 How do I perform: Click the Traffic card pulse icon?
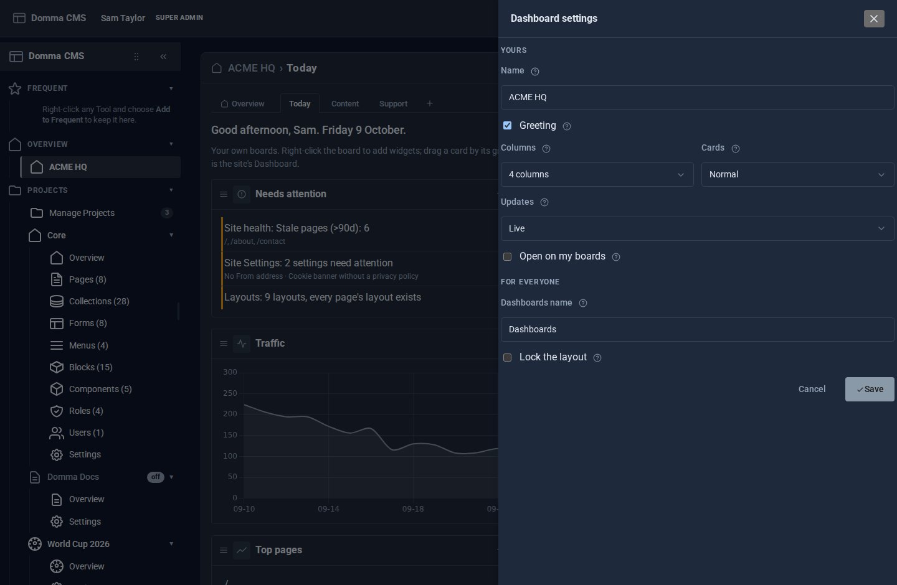click(x=242, y=344)
